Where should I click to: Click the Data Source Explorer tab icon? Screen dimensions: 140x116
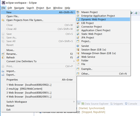83,104
